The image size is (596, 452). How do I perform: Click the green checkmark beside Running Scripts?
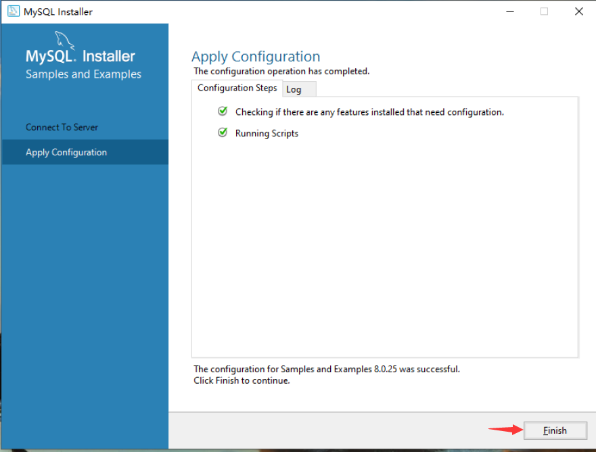pos(223,132)
